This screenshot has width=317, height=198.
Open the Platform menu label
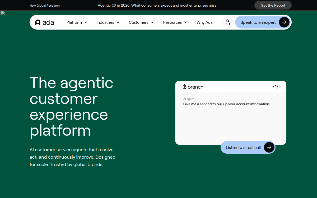pos(74,22)
